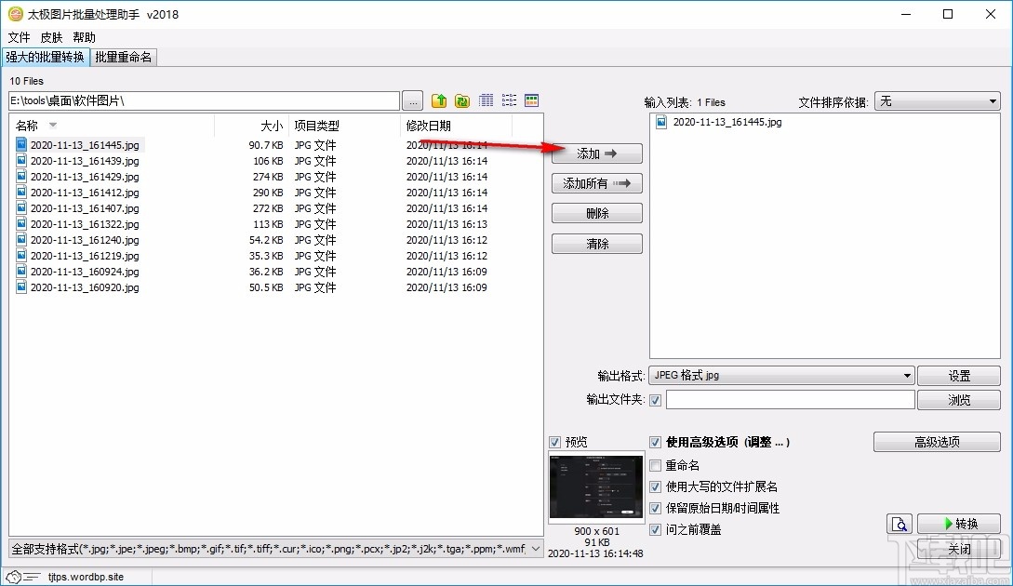Switch to 批量重命名 tab
This screenshot has height=586, width=1013.
pos(124,57)
